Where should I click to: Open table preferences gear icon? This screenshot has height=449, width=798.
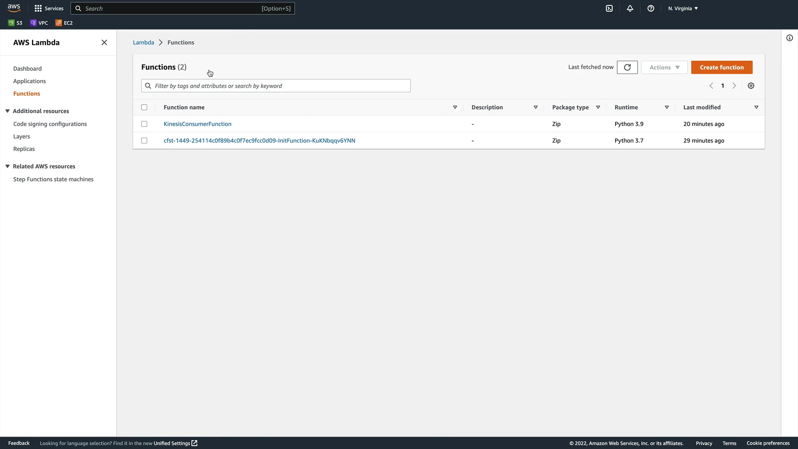[x=751, y=86]
